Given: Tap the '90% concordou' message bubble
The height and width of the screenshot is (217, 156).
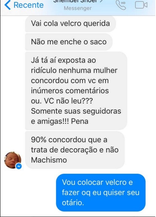Looking at the screenshot, I should (75, 150).
